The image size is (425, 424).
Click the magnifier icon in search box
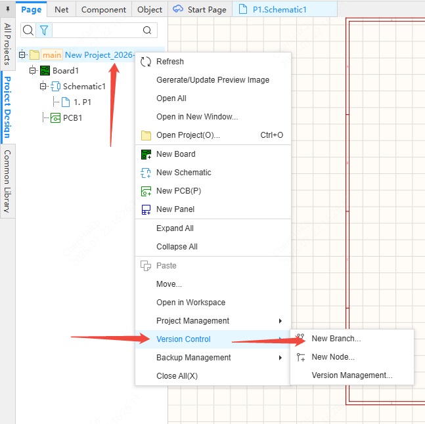click(147, 30)
